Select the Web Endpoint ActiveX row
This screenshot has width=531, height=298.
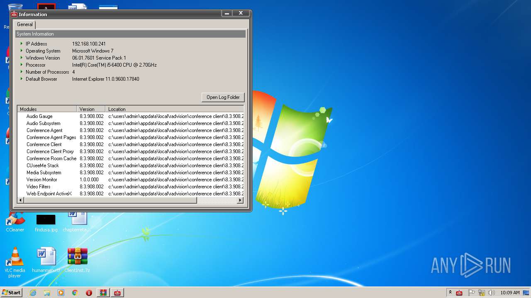[x=130, y=194]
